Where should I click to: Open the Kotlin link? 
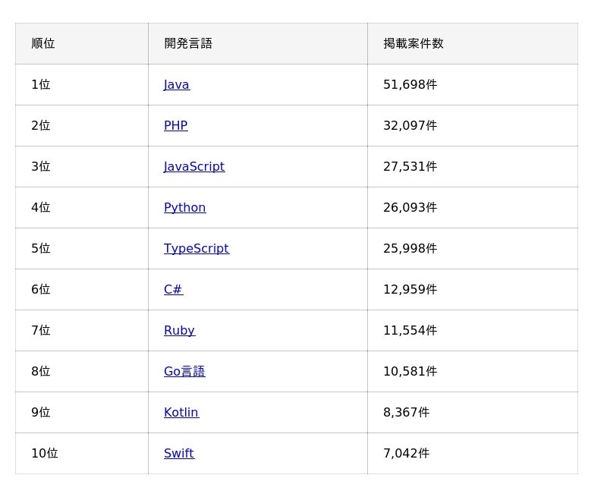(181, 413)
